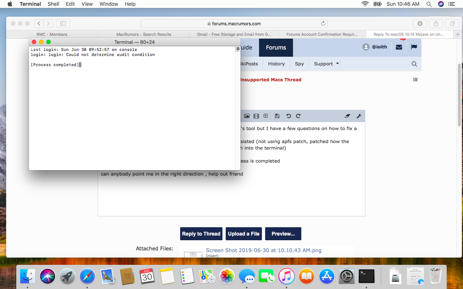The height and width of the screenshot is (289, 463).
Task: Open the Window menu
Action: point(109,4)
